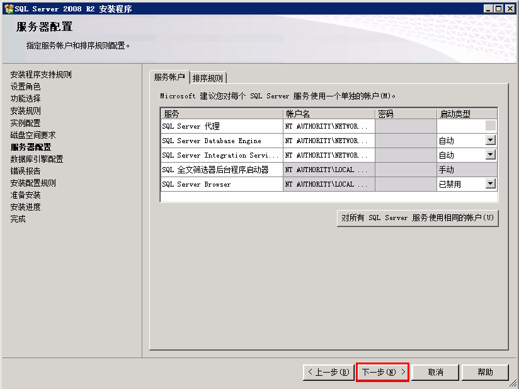Open startup type dropdown for SQL Server Integration Services

[491, 154]
